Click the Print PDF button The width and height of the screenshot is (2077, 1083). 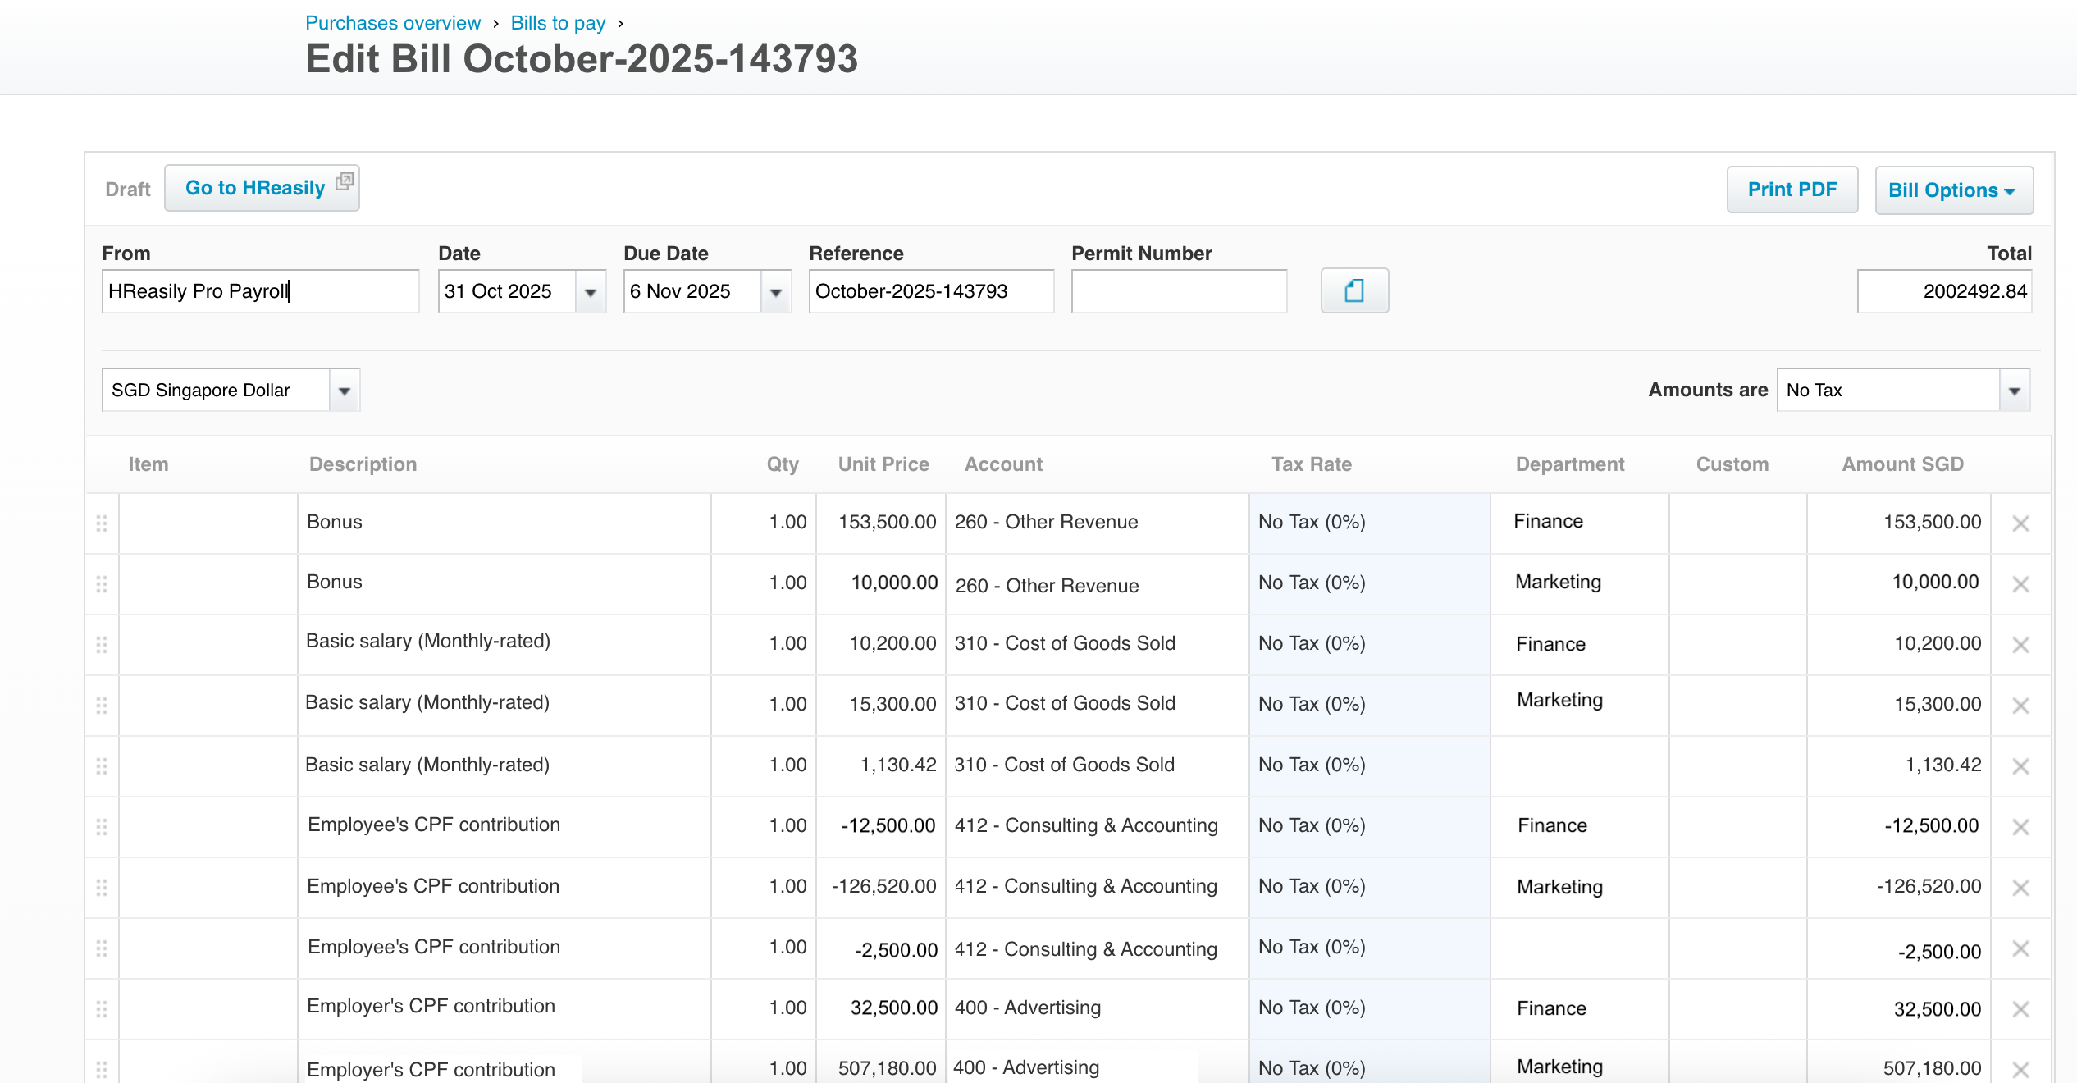(x=1792, y=190)
